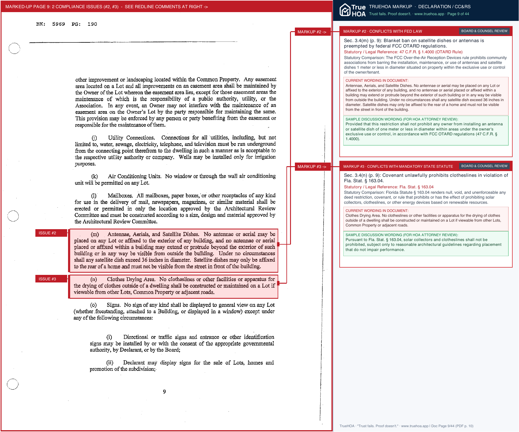
Task: Click the MARKUP #2 -> callout tag
Action: (x=313, y=32)
